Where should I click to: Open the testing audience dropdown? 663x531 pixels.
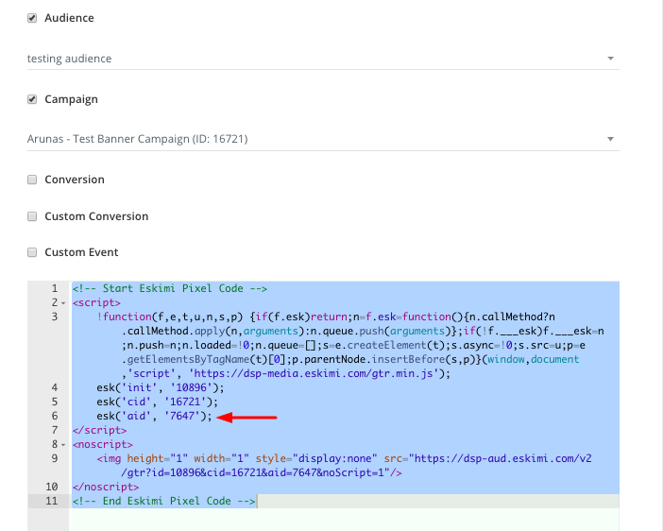pyautogui.click(x=323, y=59)
